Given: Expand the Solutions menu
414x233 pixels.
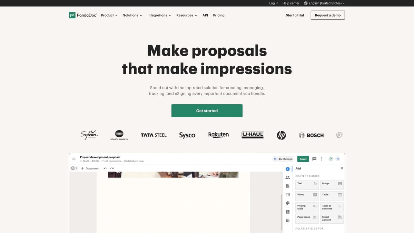Looking at the screenshot, I should click(x=132, y=15).
